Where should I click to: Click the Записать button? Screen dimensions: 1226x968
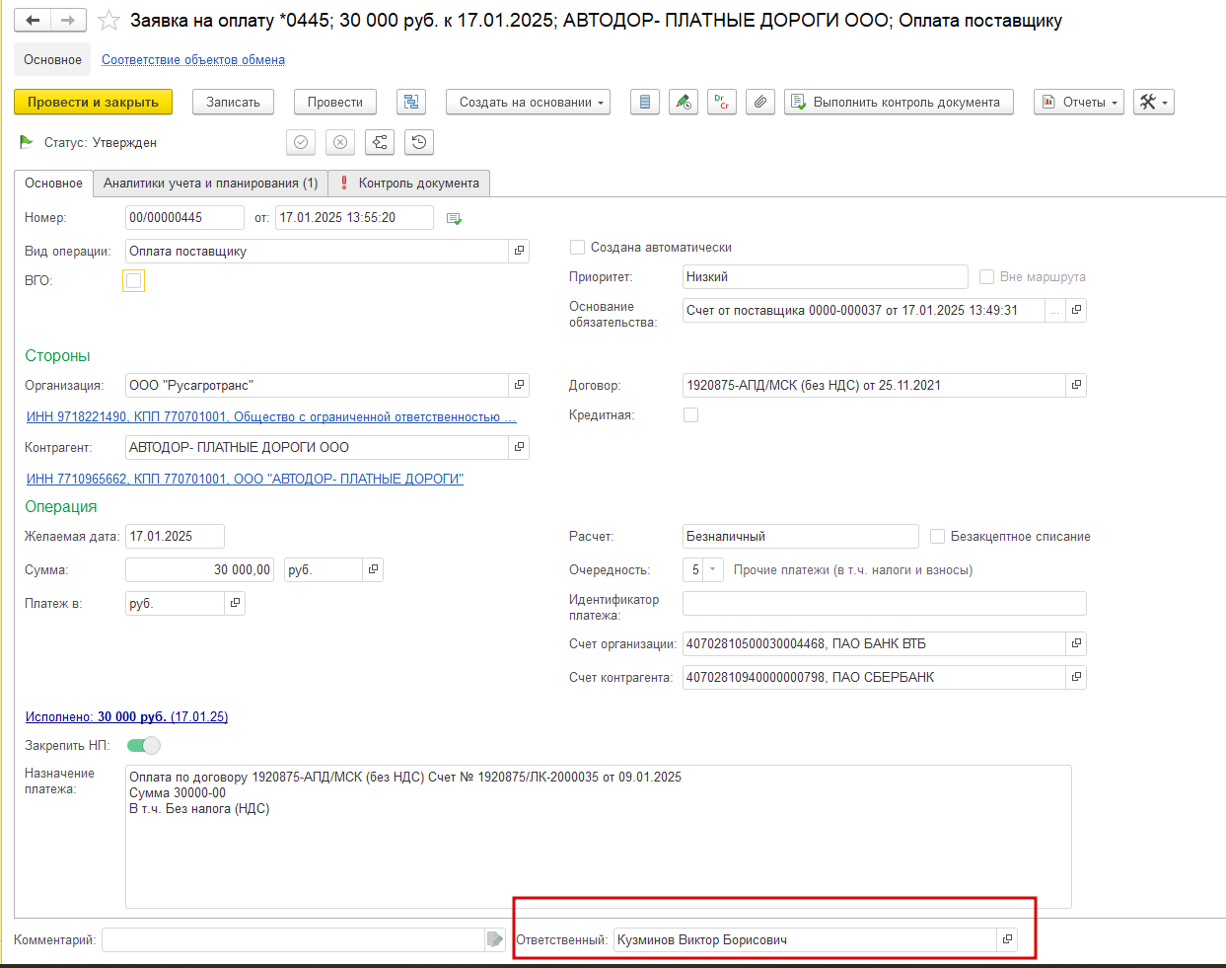click(x=233, y=102)
